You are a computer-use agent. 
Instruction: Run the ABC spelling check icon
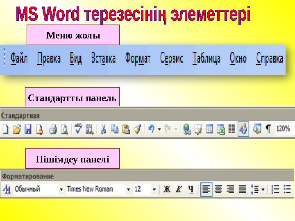click(78, 129)
